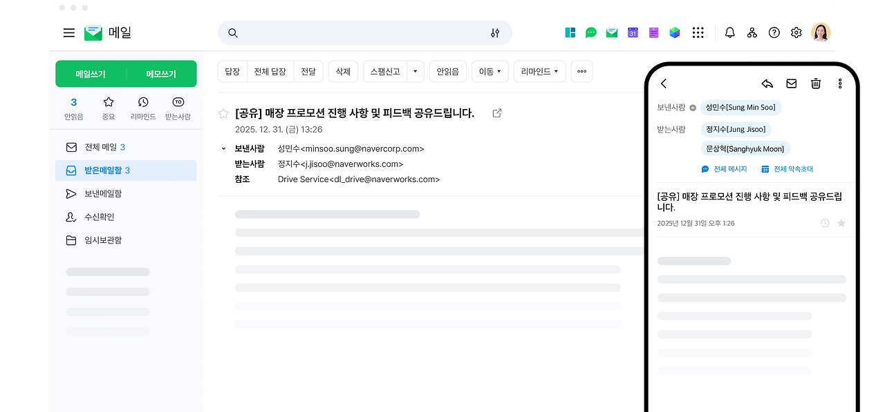This screenshot has height=412, width=885.
Task: Open the Board app icon in header
Action: pyautogui.click(x=570, y=32)
